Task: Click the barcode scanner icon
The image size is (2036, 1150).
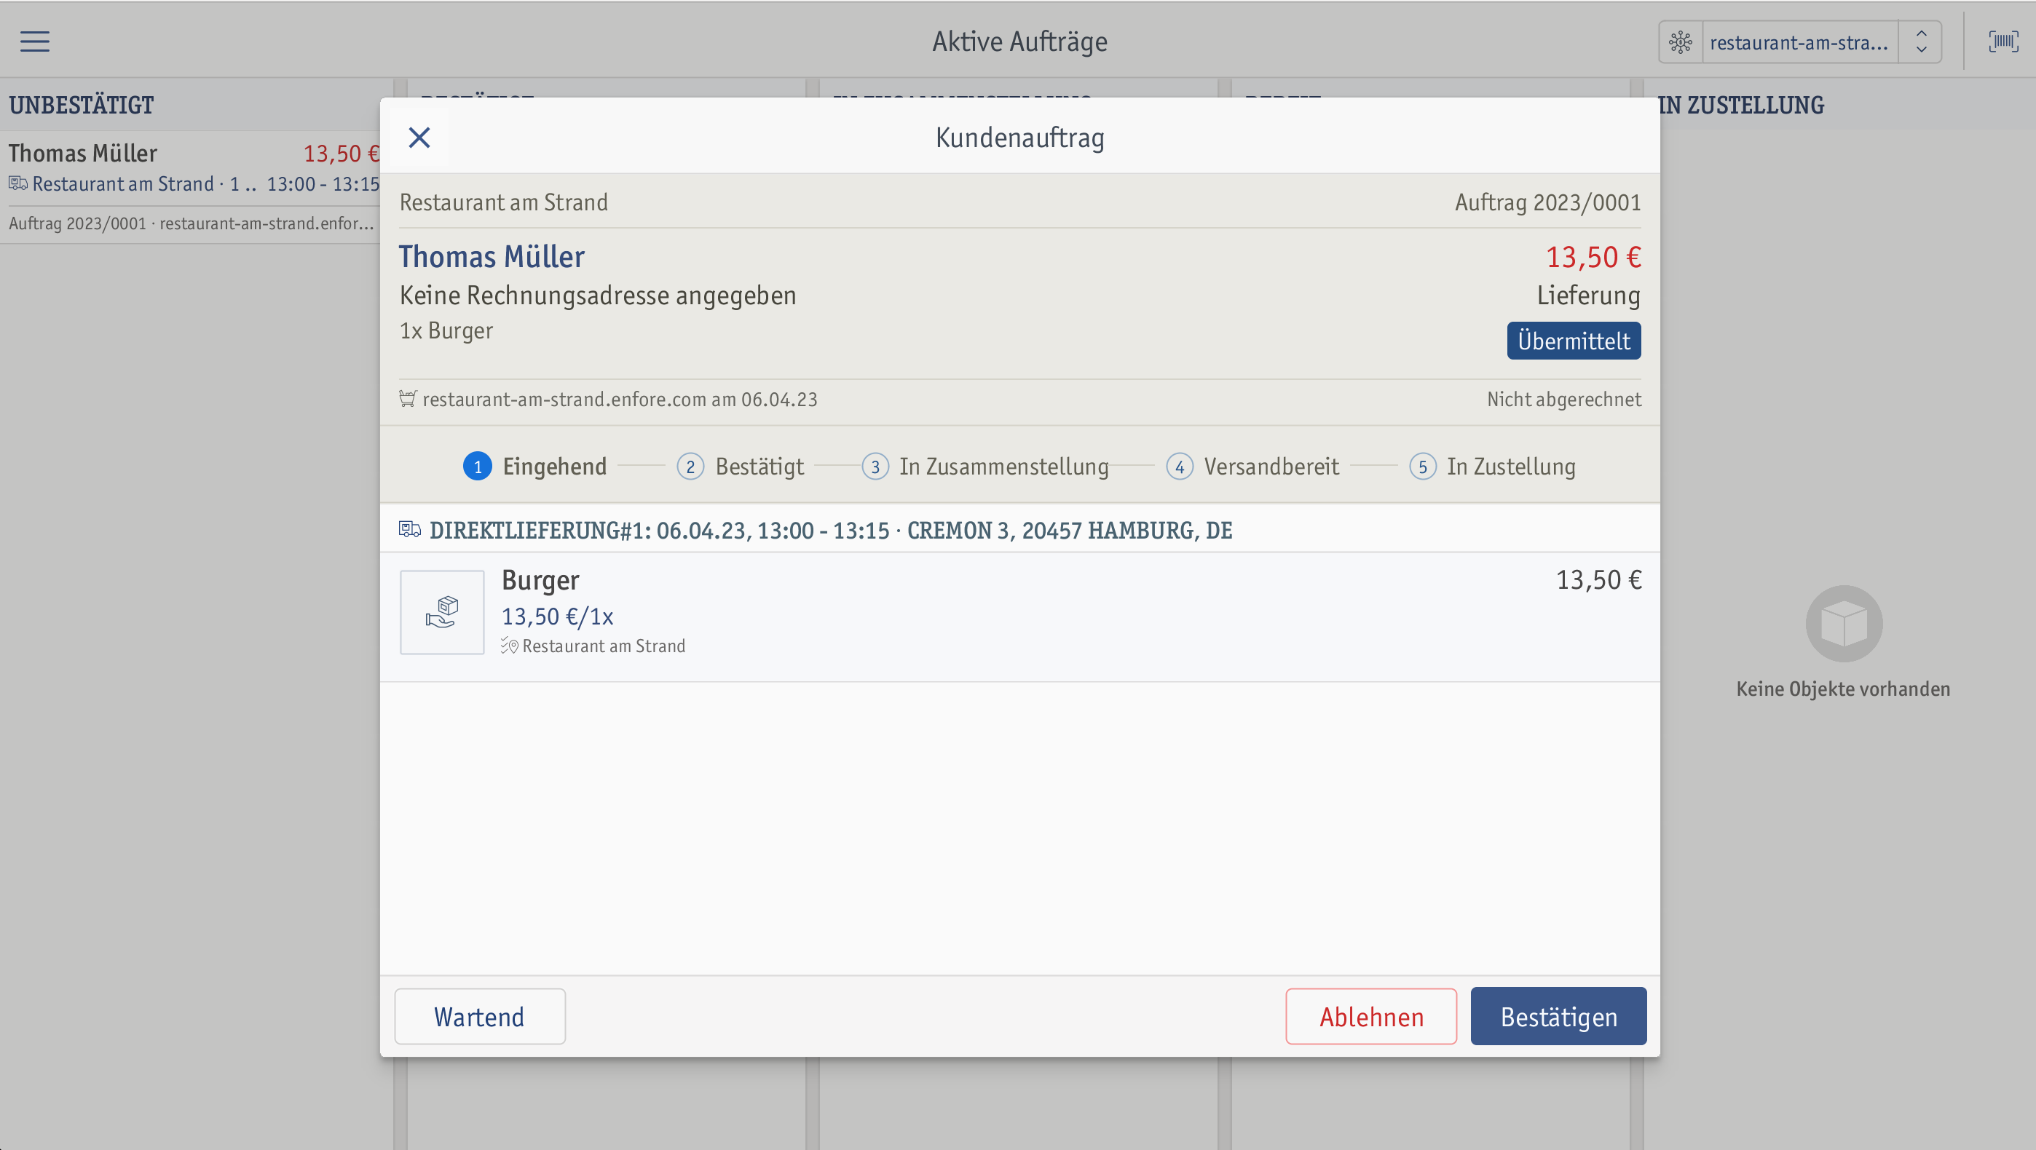Action: pyautogui.click(x=2003, y=41)
